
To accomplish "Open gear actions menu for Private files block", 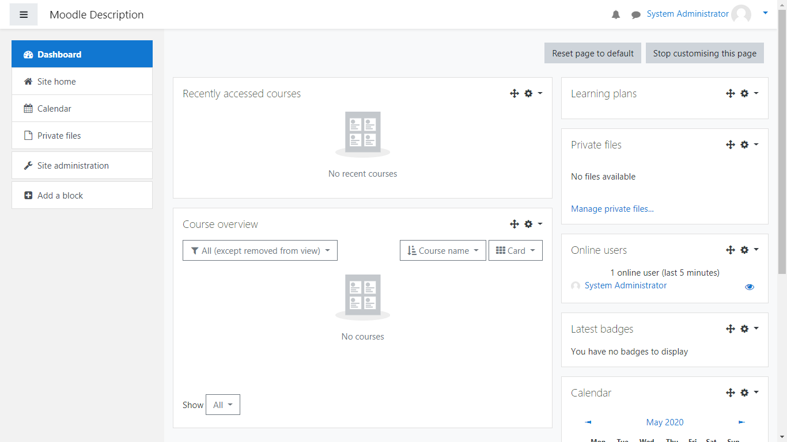I will [748, 144].
